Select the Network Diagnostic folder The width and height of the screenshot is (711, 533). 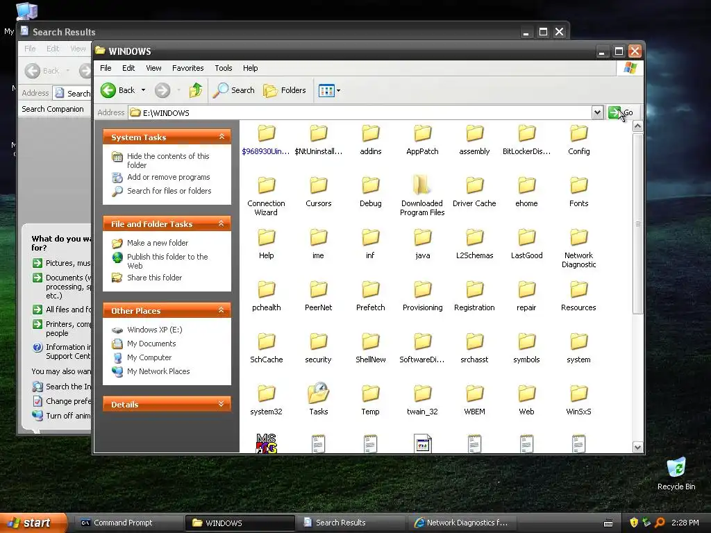[578, 237]
